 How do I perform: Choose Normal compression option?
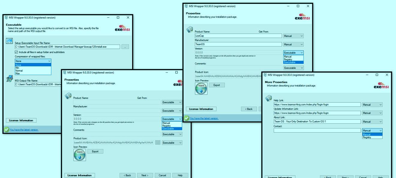pyautogui.click(x=33, y=71)
